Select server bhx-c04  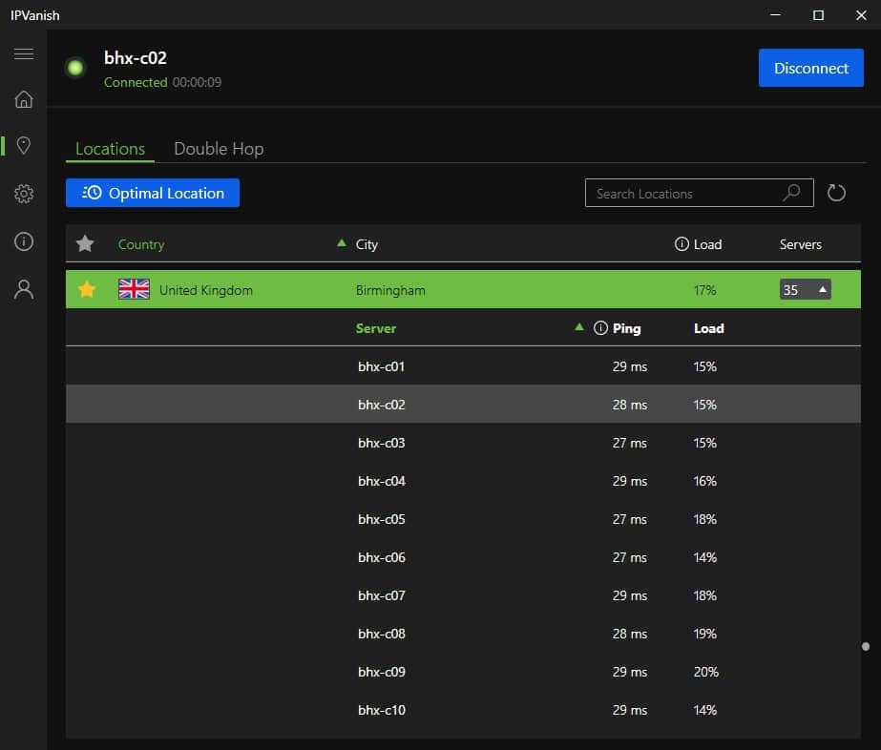[463, 481]
